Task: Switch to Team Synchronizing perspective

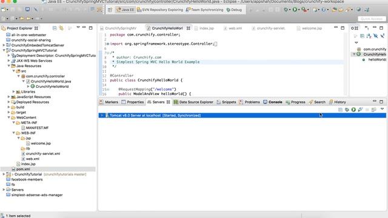Action: [204, 10]
